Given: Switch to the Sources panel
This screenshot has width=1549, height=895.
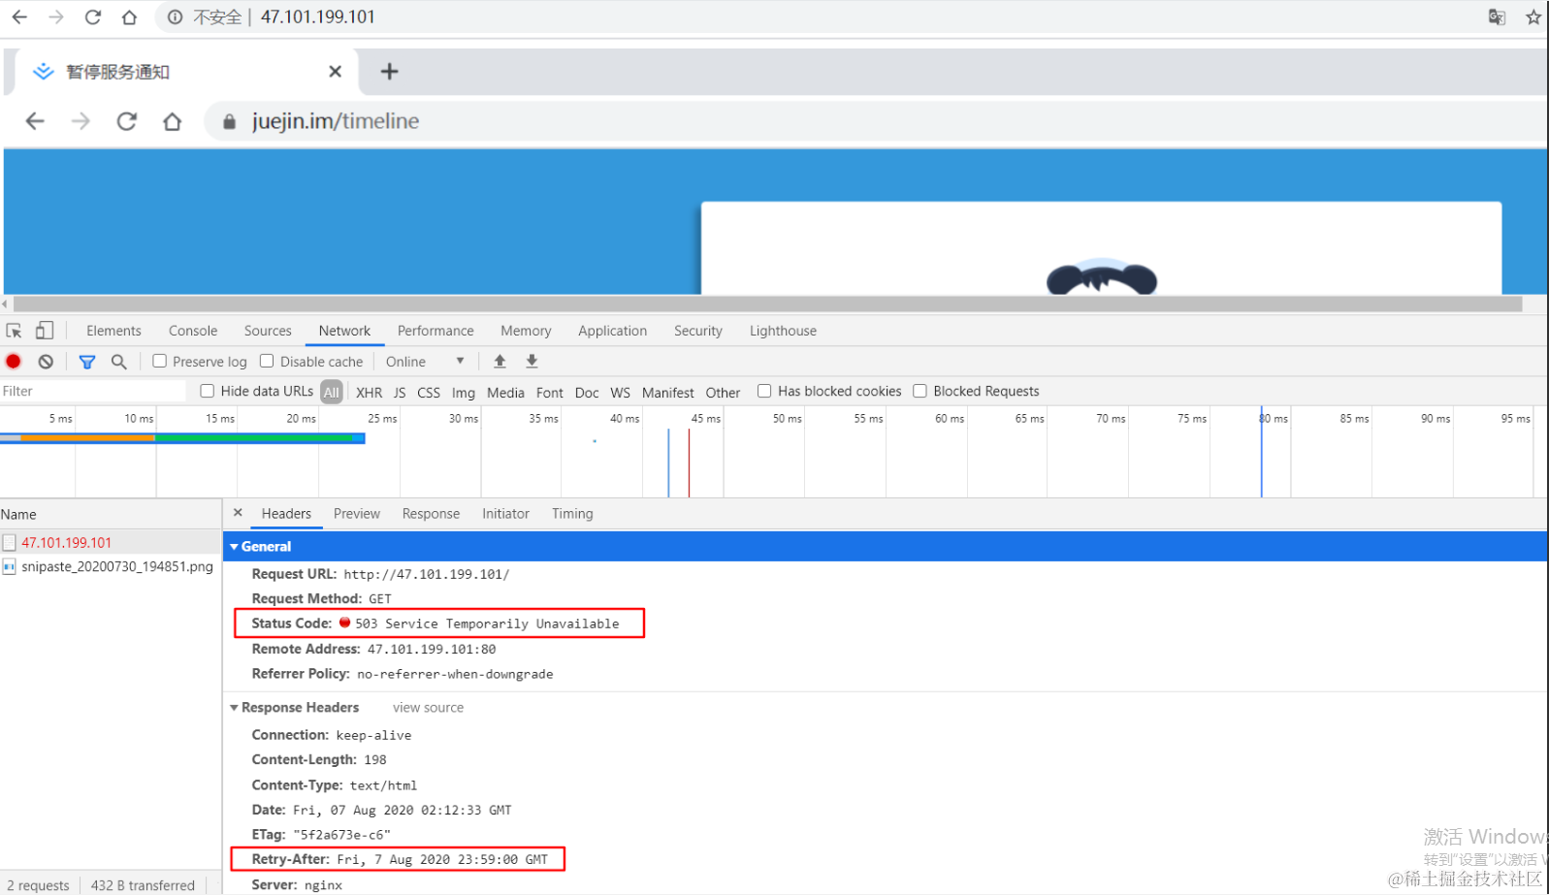Looking at the screenshot, I should (x=268, y=331).
